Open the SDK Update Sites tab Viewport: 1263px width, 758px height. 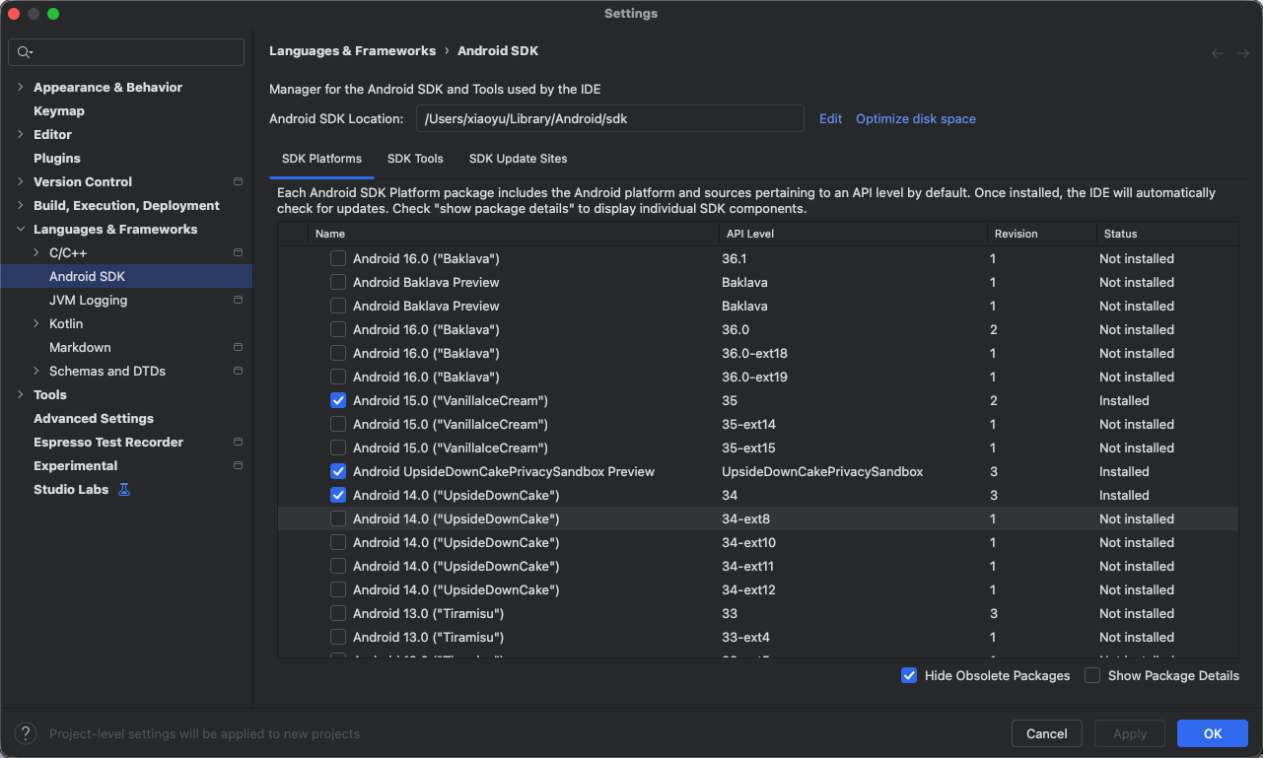[518, 159]
